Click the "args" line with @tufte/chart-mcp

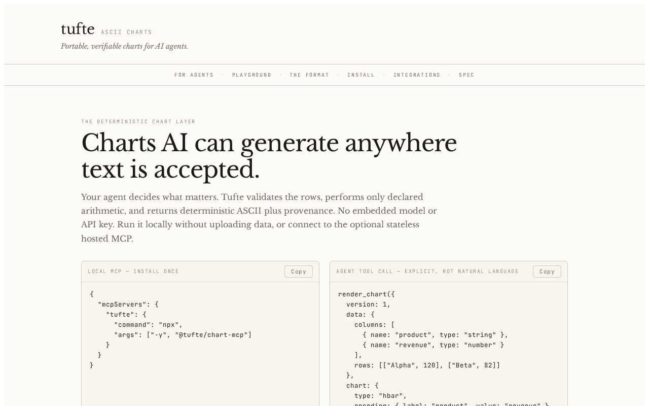[x=183, y=335]
